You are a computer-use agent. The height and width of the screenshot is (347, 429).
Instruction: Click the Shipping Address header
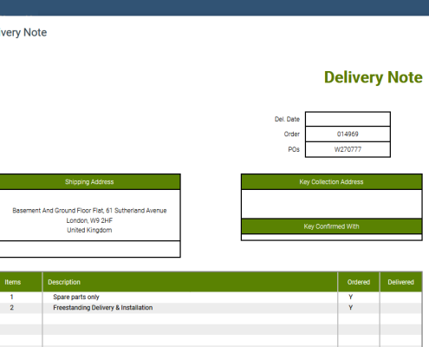pyautogui.click(x=89, y=182)
